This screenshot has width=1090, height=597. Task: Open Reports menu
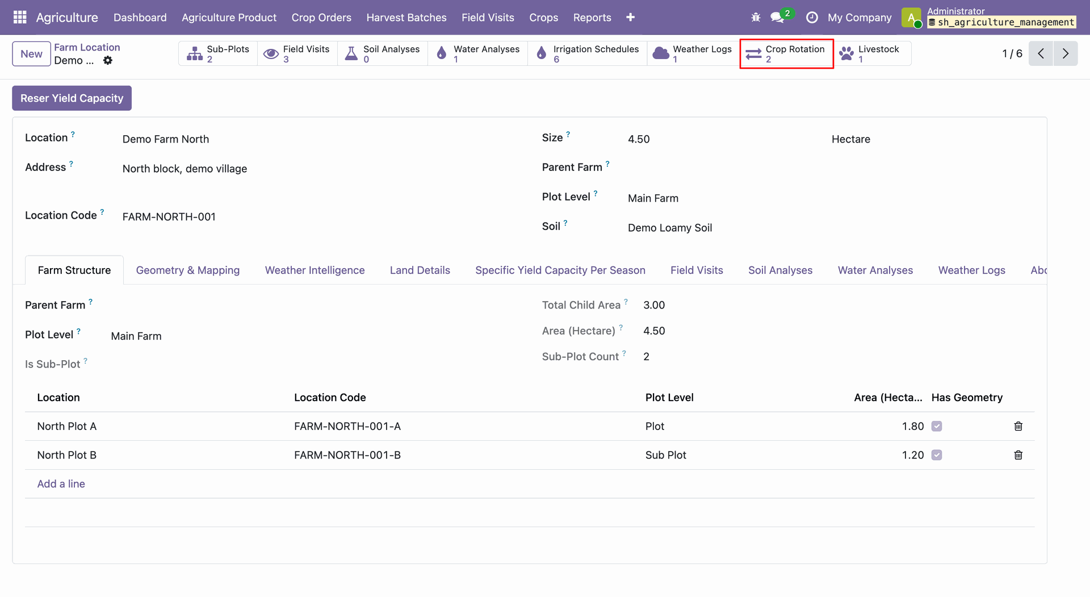pos(592,18)
